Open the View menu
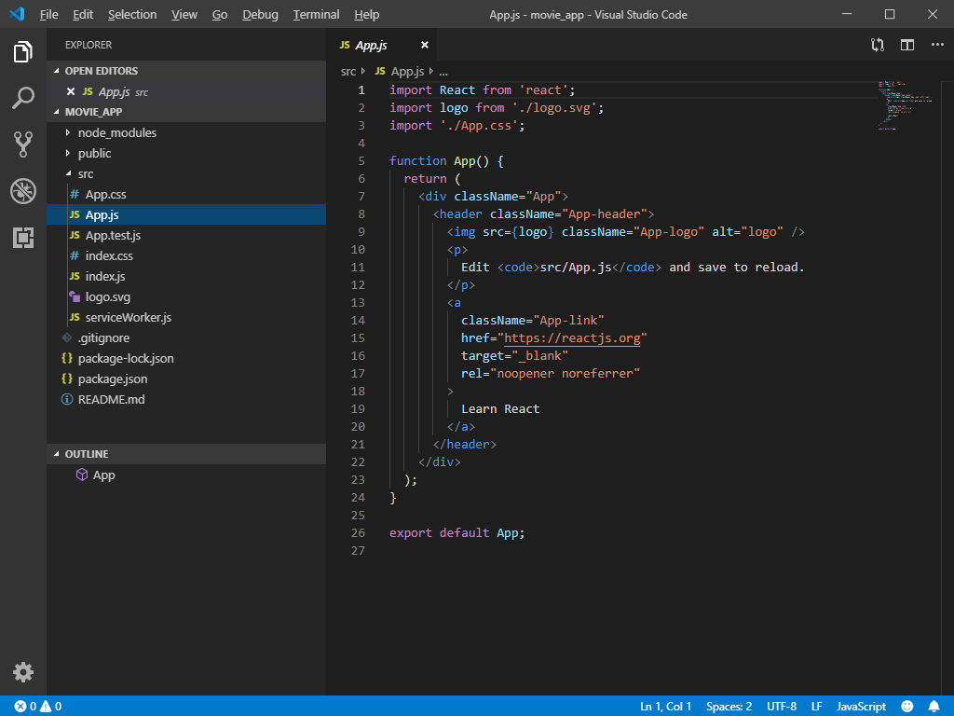This screenshot has height=716, width=954. pyautogui.click(x=184, y=15)
